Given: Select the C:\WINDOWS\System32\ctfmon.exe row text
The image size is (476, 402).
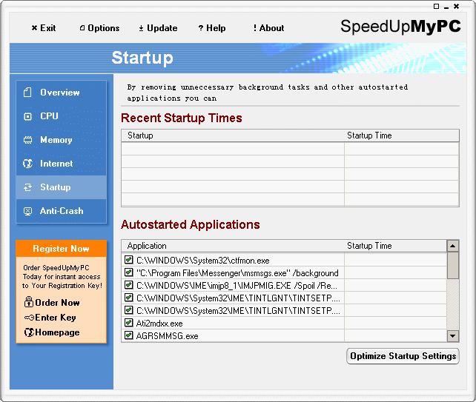Looking at the screenshot, I should [x=203, y=261].
